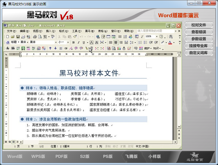Viewport: 218px width, 165px height.
Task: Click the Word help question mark icon
Action: tap(161, 36)
